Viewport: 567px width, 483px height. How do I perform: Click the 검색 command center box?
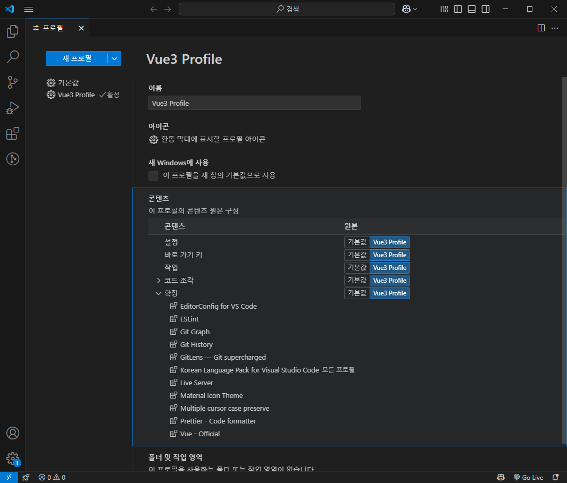coord(287,9)
